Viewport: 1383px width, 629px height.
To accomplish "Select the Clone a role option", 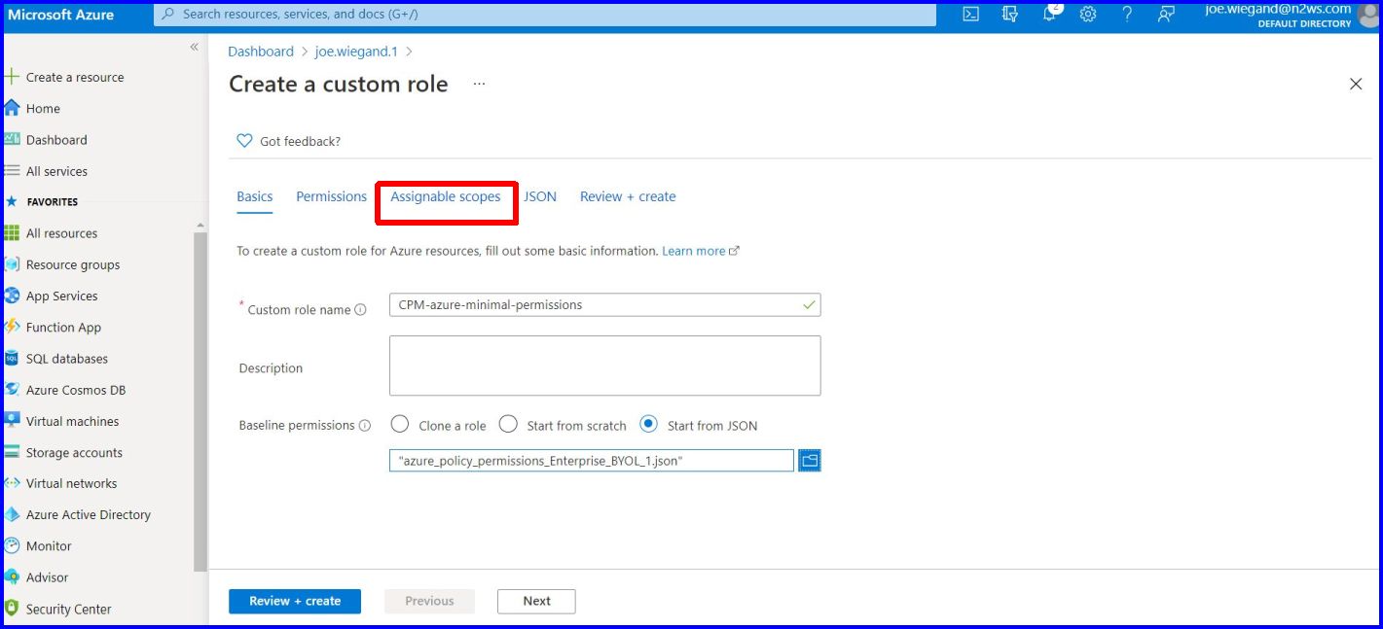I will click(x=399, y=425).
